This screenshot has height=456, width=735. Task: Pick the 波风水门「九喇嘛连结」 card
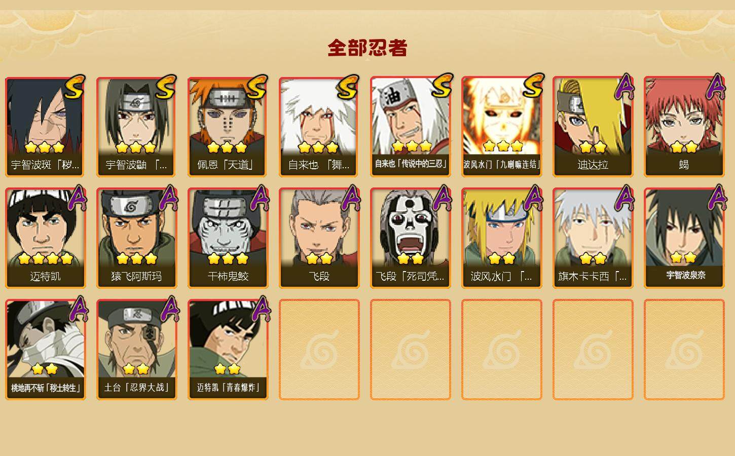click(501, 127)
